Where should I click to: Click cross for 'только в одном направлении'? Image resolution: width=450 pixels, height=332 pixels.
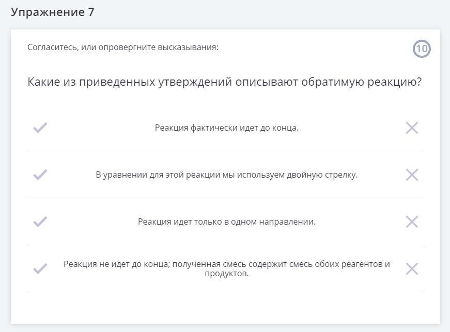(x=412, y=222)
